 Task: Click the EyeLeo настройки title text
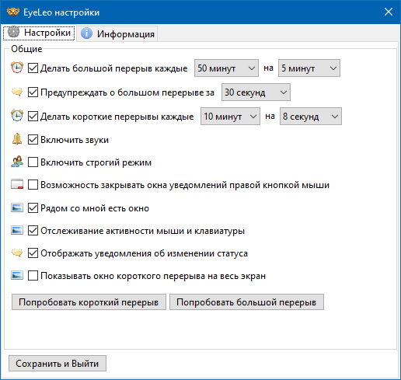click(x=61, y=12)
